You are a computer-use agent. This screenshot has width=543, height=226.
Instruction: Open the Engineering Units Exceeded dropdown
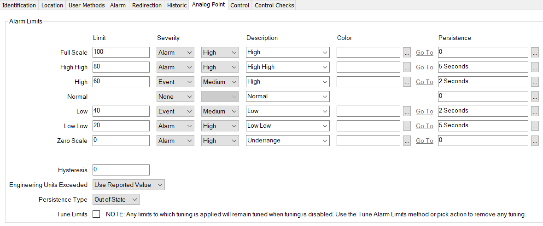click(x=128, y=185)
